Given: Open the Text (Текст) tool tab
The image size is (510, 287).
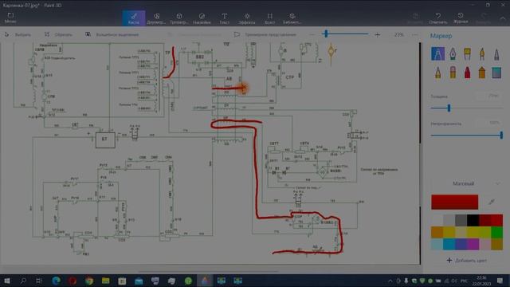Looking at the screenshot, I should 225,18.
